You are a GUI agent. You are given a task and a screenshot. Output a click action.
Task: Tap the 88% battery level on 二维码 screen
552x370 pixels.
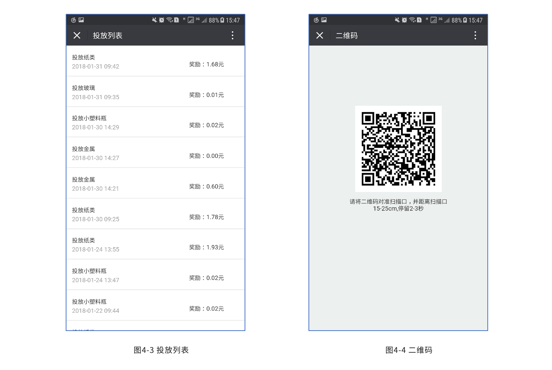(457, 20)
